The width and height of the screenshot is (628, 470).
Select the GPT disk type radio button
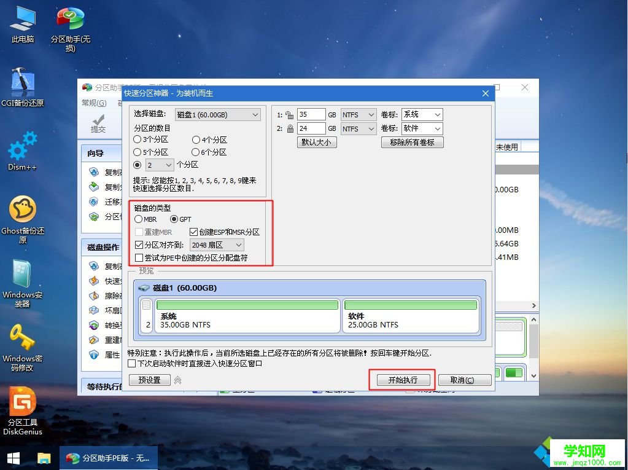pyautogui.click(x=175, y=219)
